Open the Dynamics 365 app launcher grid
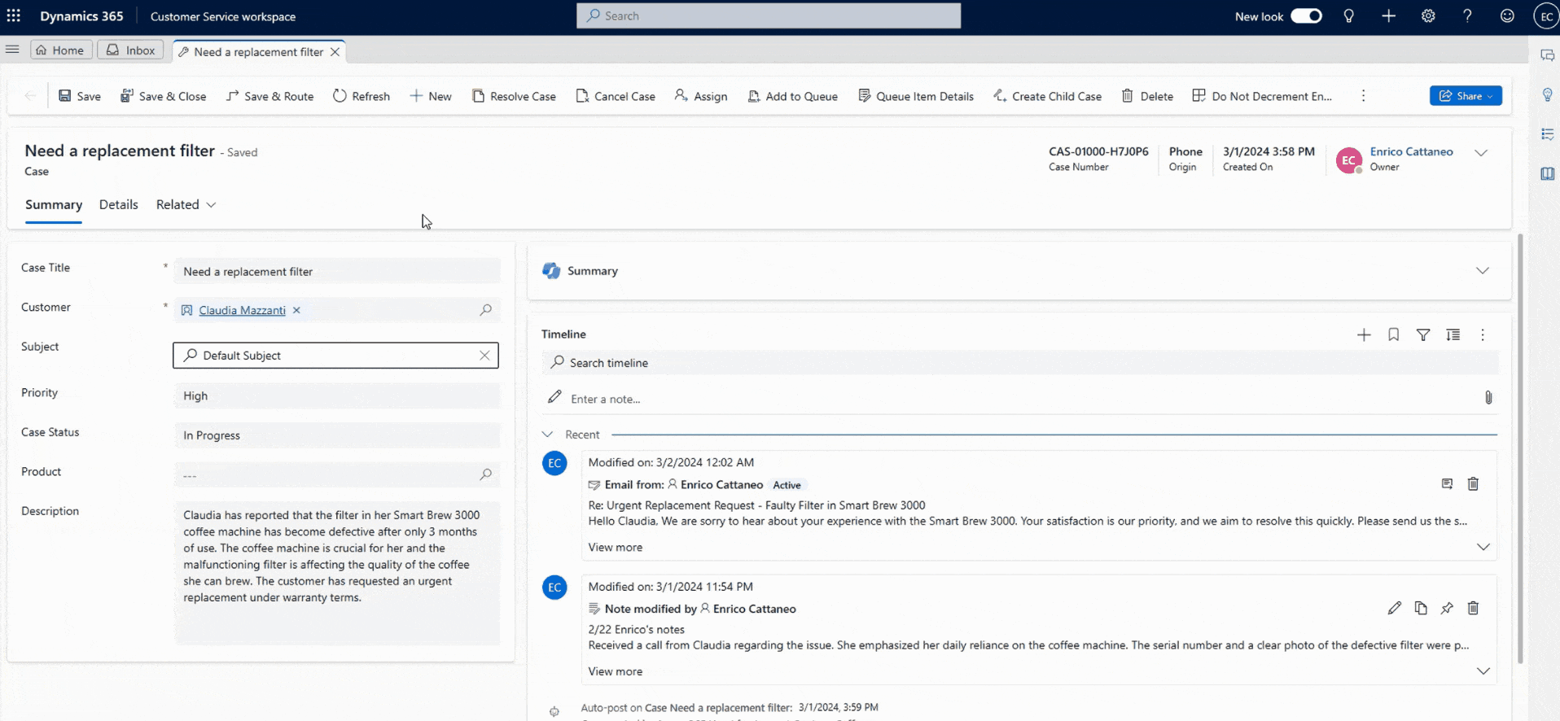Viewport: 1560px width, 721px height. click(14, 16)
